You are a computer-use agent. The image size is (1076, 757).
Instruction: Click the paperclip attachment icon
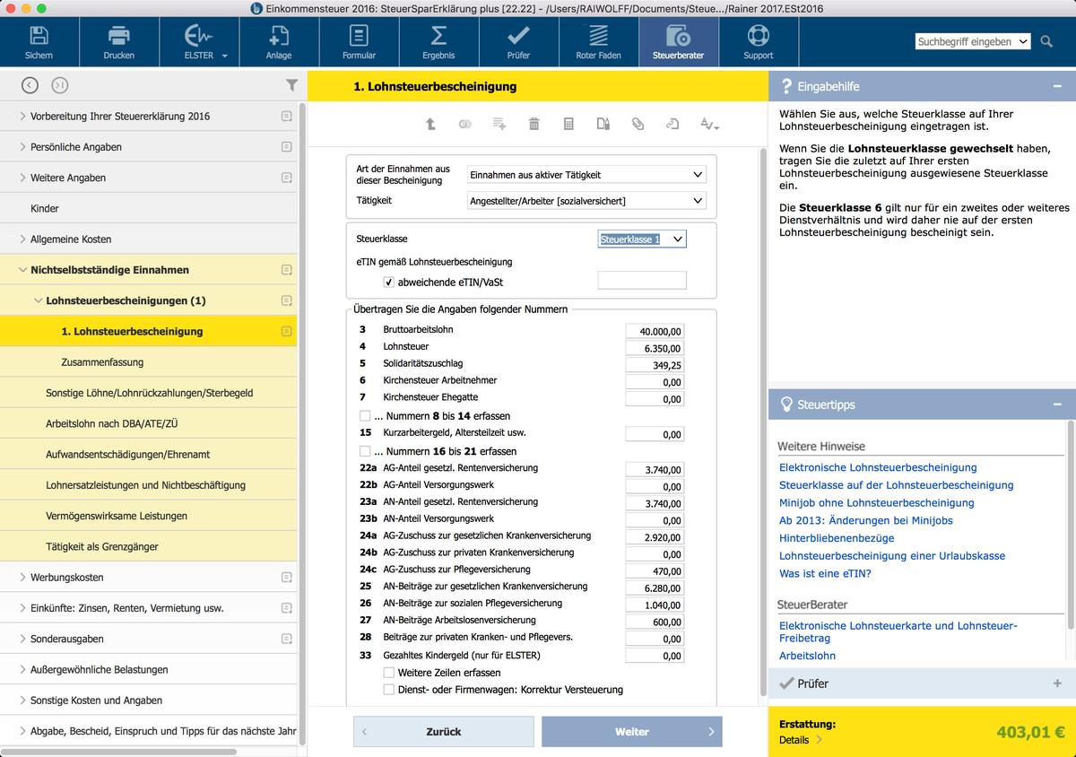coord(638,125)
